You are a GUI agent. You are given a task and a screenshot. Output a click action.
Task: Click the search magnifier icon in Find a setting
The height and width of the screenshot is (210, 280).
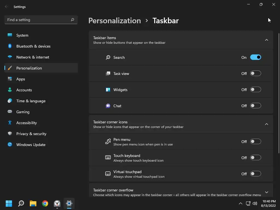point(72,20)
